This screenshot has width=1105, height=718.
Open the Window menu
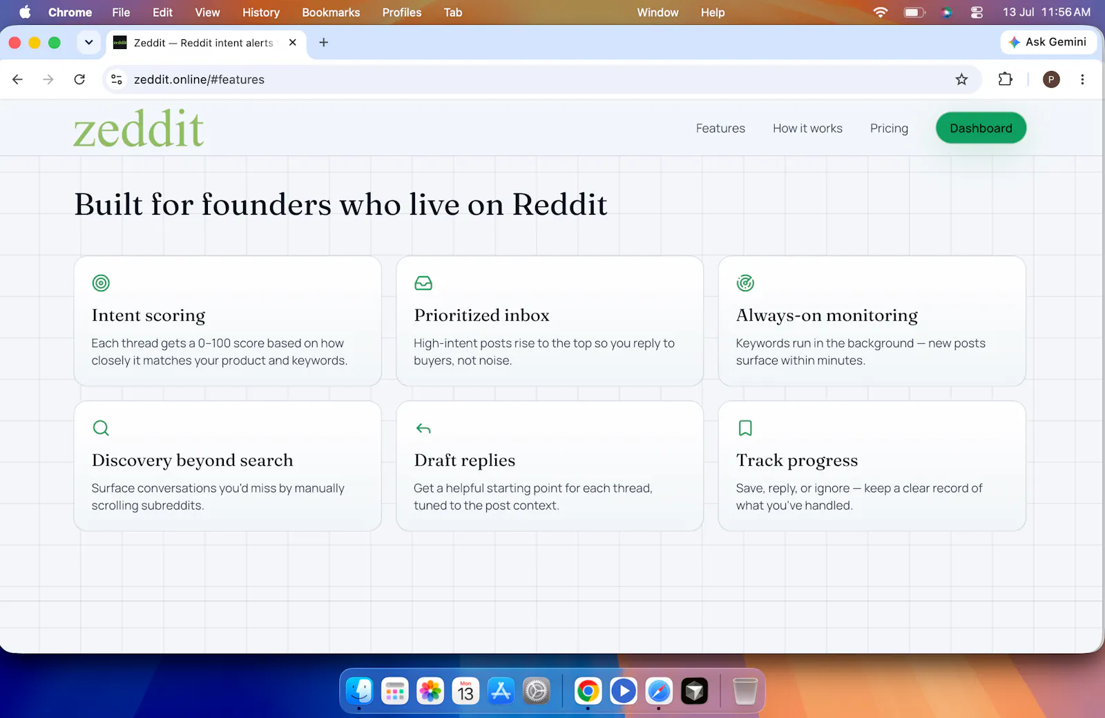click(657, 12)
